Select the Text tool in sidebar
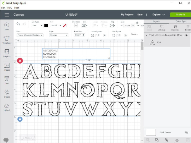191x143 pixels. [x=7, y=80]
